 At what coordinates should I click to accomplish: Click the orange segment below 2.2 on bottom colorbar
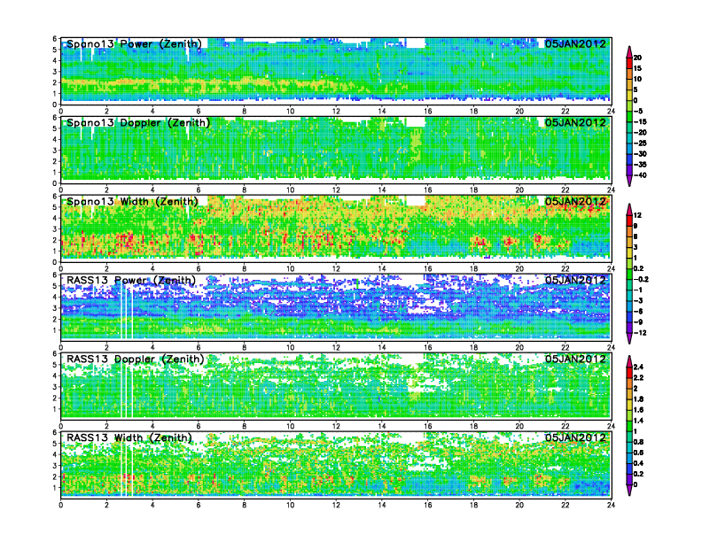click(629, 383)
